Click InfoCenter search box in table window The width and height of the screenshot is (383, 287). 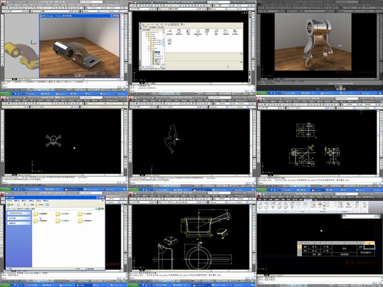pos(347,194)
